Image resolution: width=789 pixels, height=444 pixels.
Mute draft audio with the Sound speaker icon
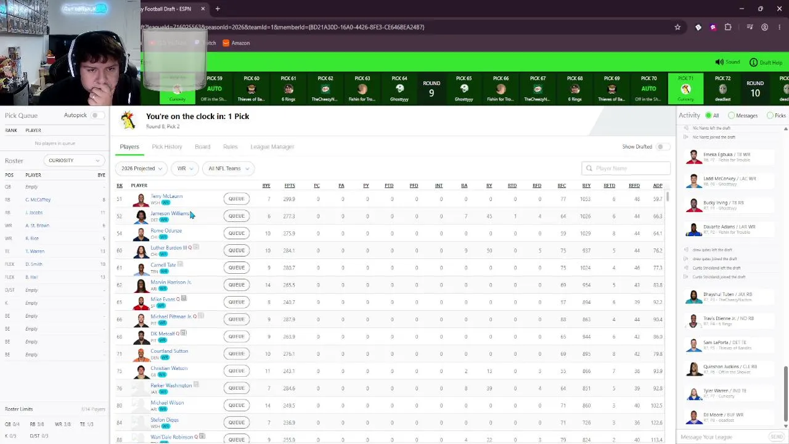click(x=719, y=62)
